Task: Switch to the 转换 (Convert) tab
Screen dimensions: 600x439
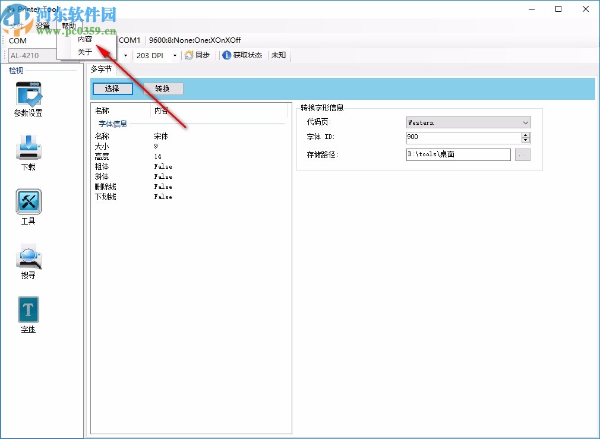Action: tap(163, 89)
